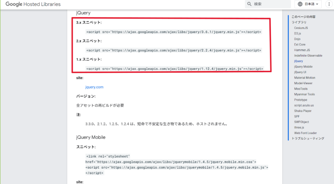This screenshot has height=184, width=334.
Task: Click the jQuery section heading
Action: pos(83,13)
